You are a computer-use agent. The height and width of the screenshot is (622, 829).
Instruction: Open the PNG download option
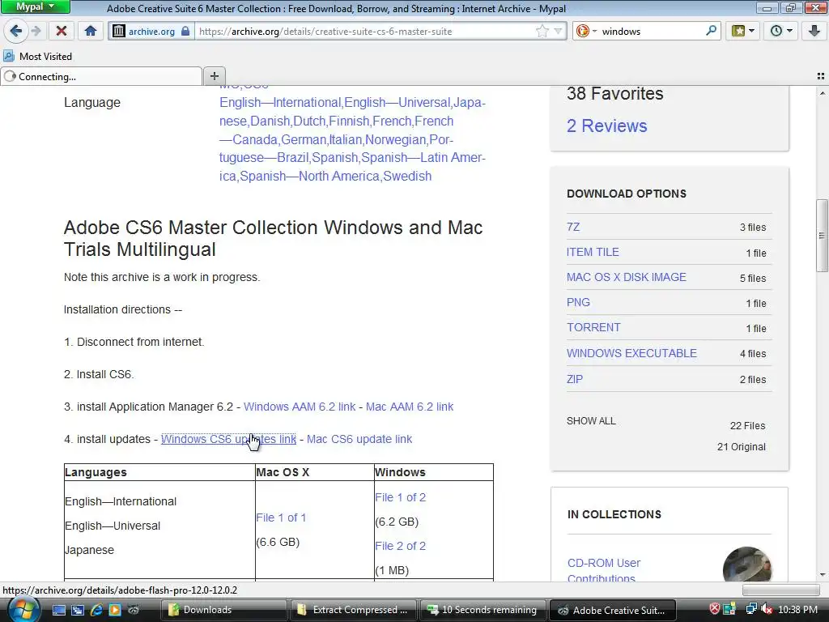578,303
